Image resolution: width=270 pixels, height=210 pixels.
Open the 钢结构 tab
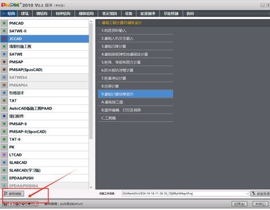42,14
